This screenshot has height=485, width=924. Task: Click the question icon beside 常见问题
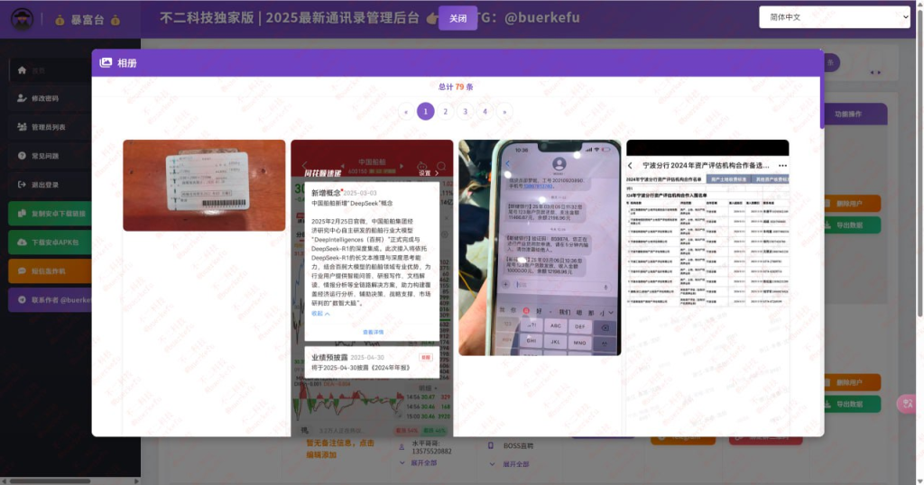pos(22,156)
